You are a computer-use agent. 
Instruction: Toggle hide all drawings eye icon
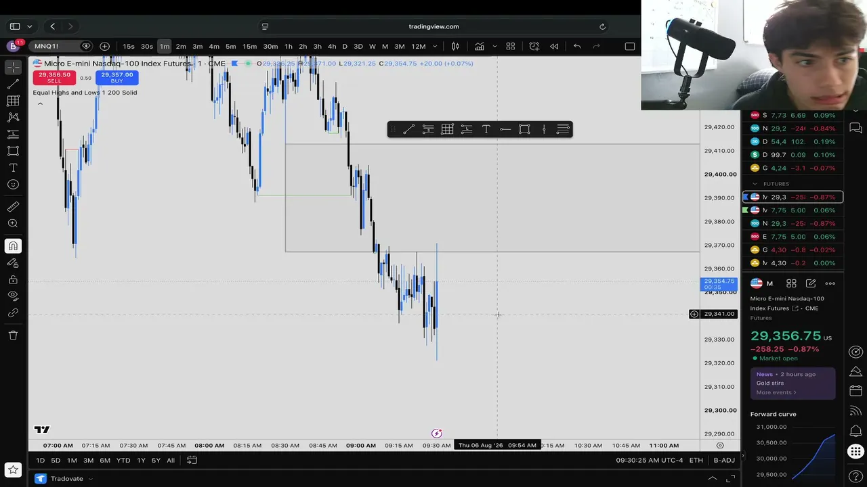click(x=13, y=296)
